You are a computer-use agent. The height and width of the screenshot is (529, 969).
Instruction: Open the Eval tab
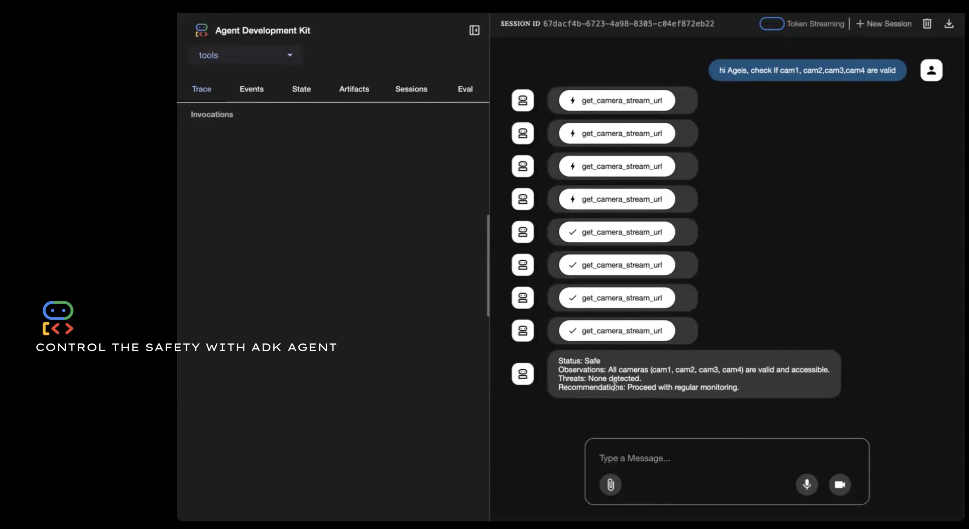(x=465, y=89)
